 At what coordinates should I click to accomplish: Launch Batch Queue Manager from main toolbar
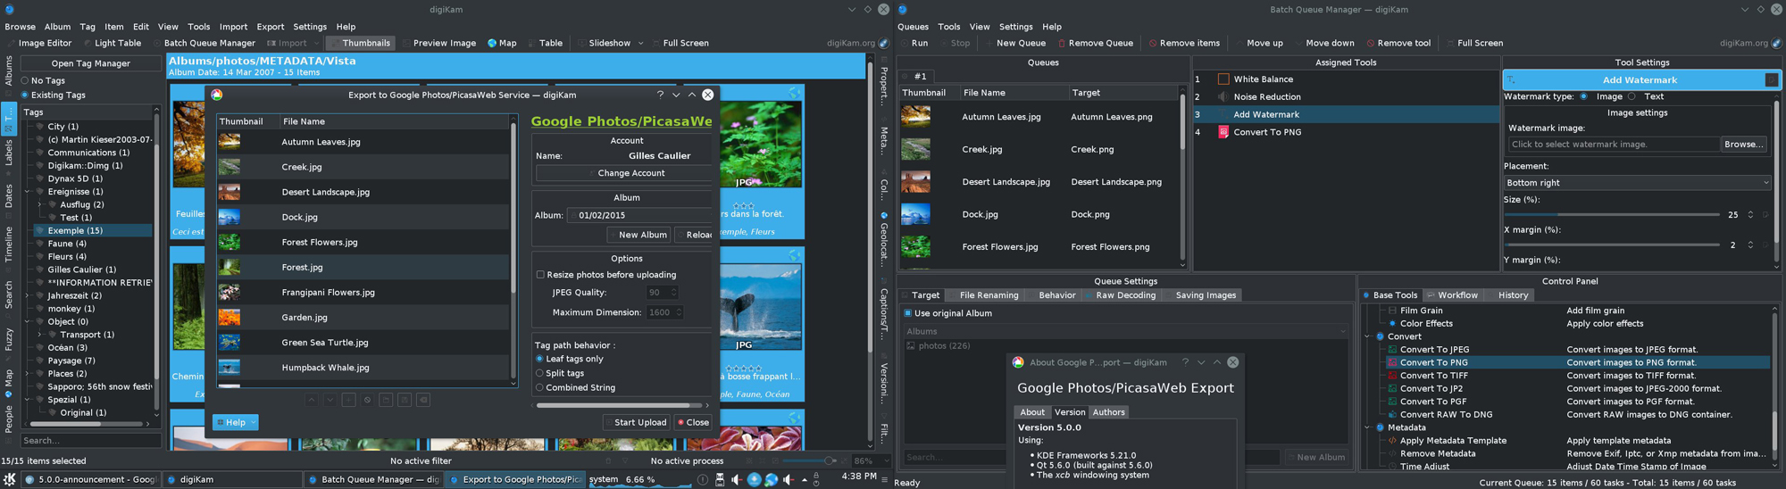(204, 43)
